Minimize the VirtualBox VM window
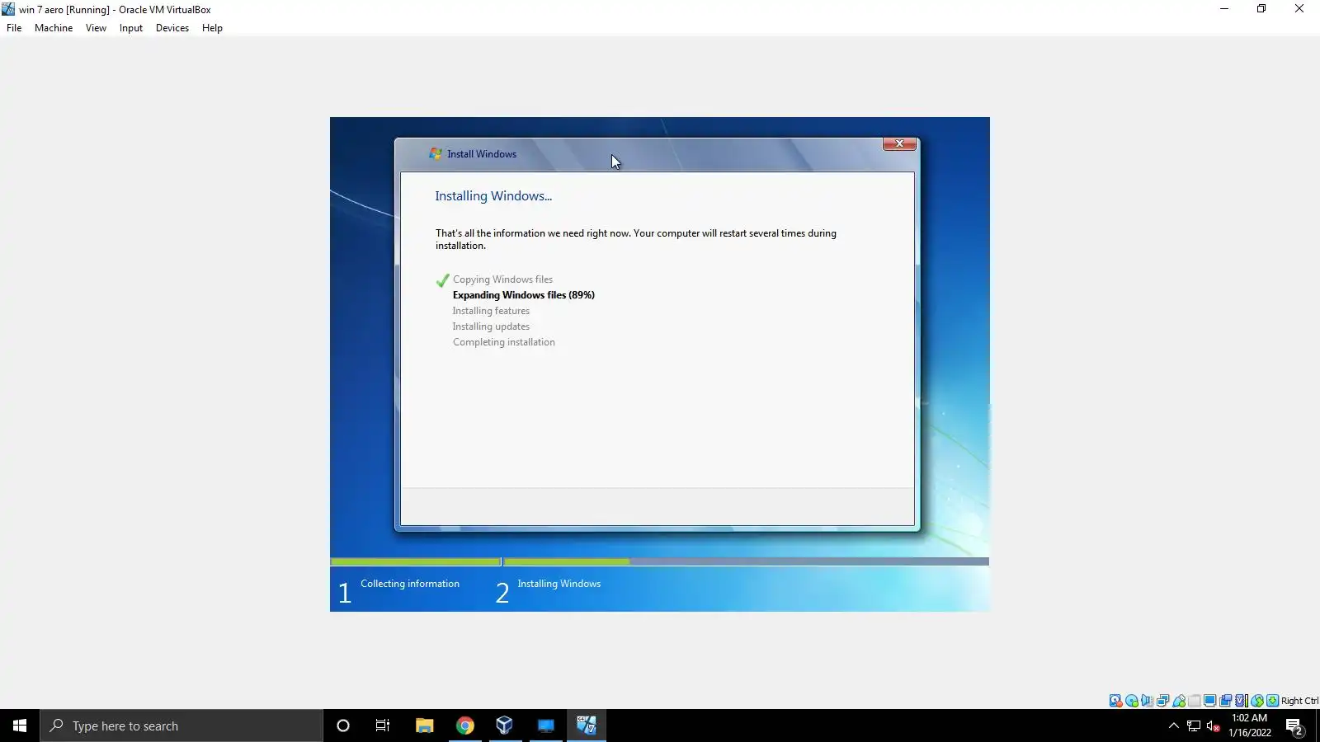This screenshot has height=742, width=1320. pyautogui.click(x=1224, y=9)
